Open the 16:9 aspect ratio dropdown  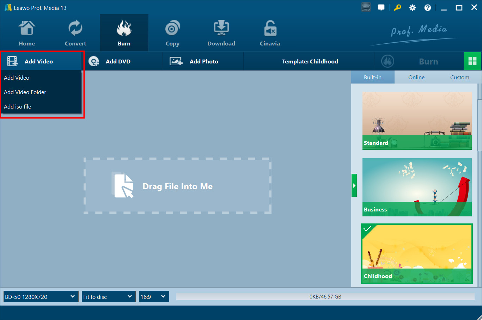tap(154, 297)
